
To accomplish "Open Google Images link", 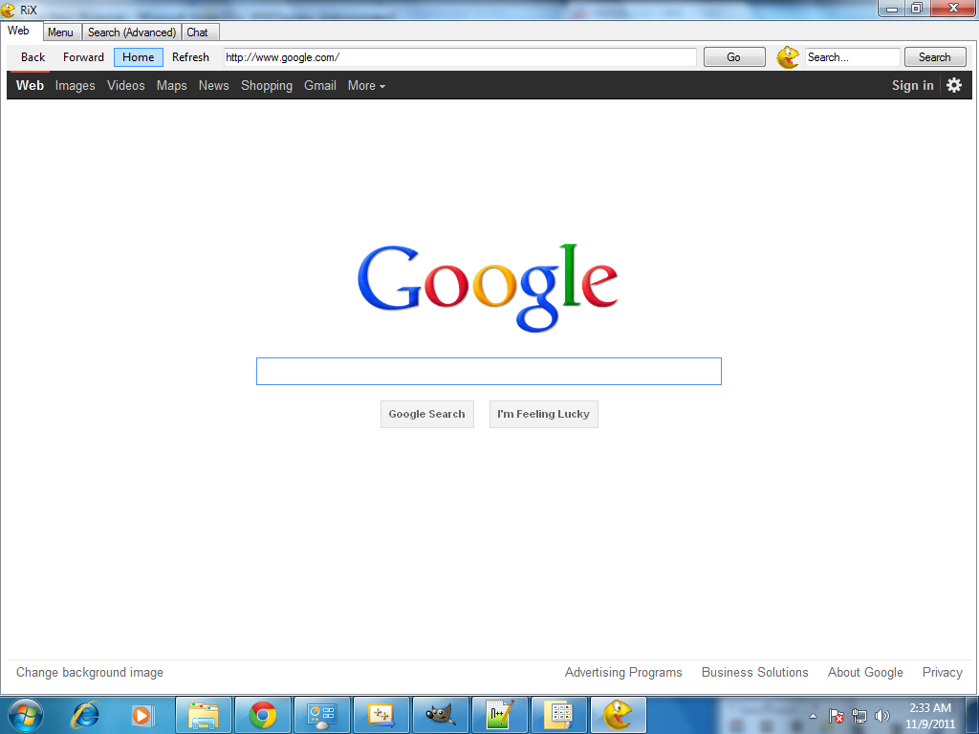I will [x=75, y=85].
